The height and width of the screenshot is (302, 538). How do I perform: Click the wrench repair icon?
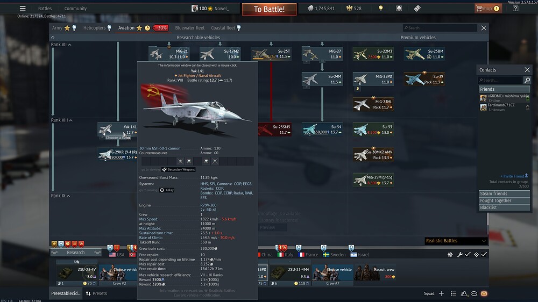coord(460,255)
